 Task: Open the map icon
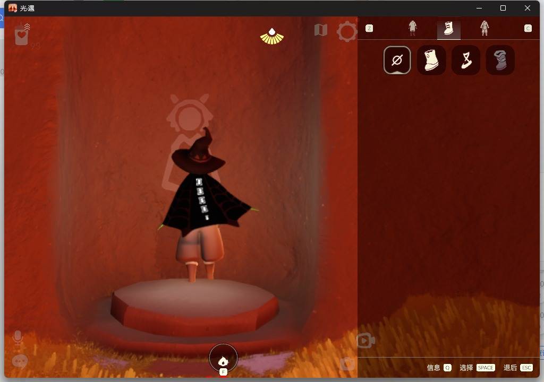[321, 30]
